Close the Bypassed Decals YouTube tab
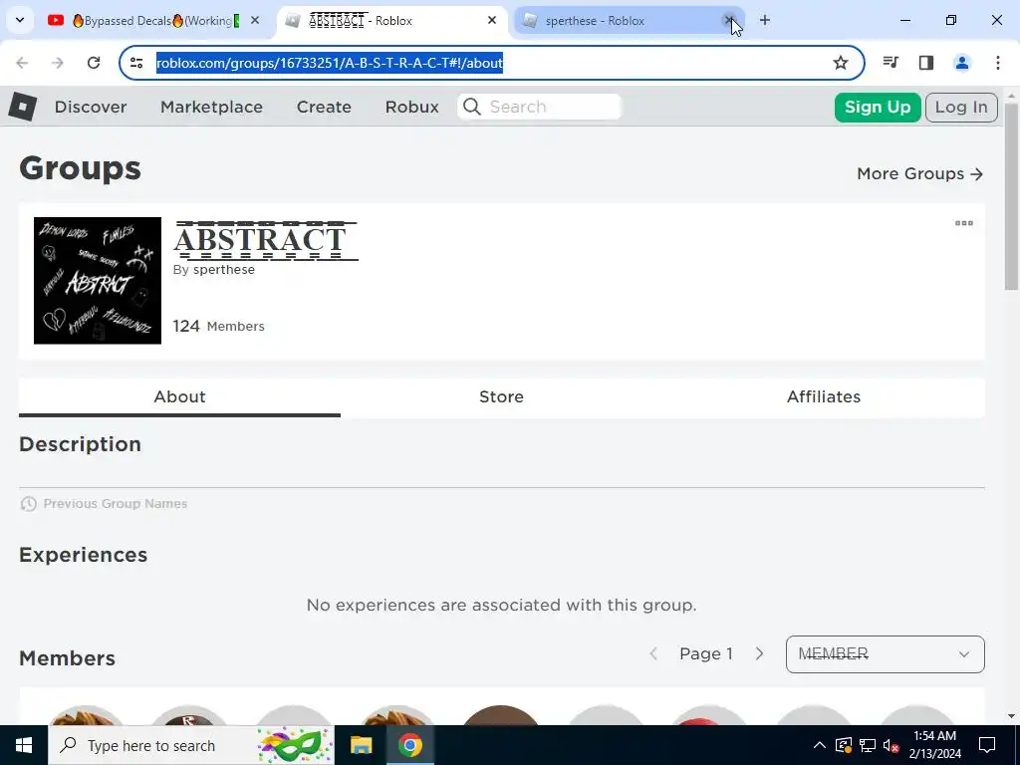Viewport: 1020px width, 765px height. coord(255,21)
